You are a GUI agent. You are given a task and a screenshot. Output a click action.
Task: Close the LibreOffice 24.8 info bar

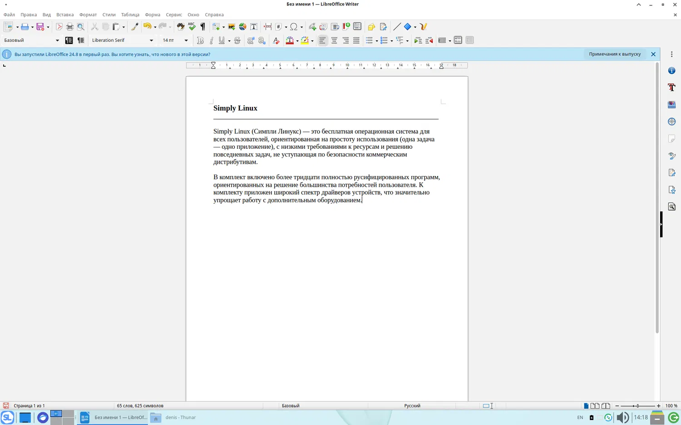(x=653, y=54)
